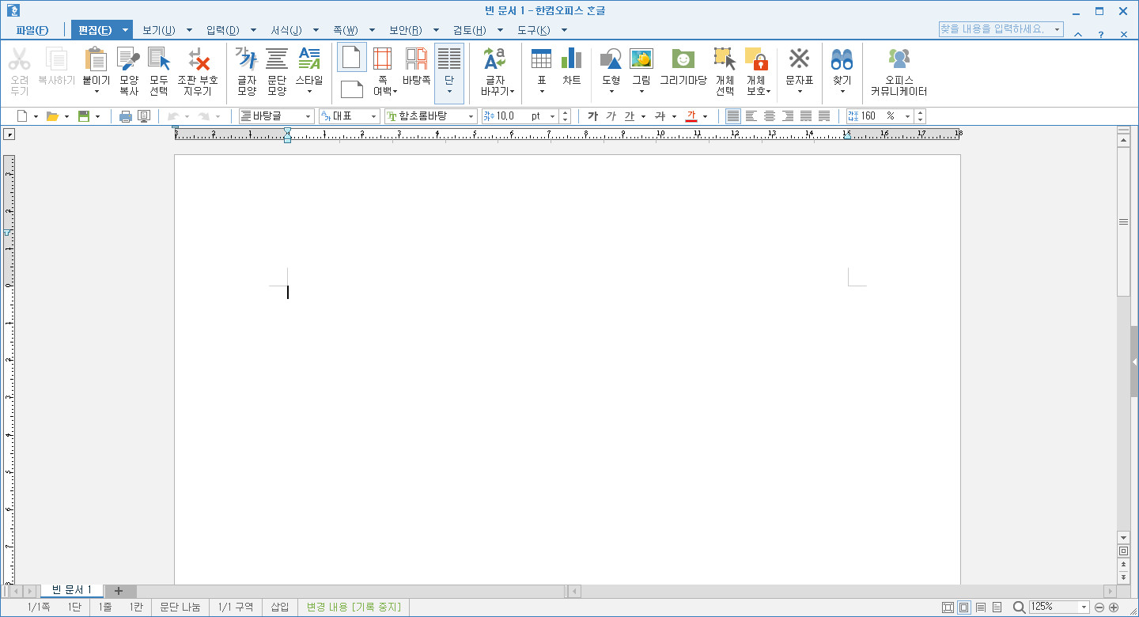The width and height of the screenshot is (1139, 617).
Task: Click the red font color (가) swatch
Action: 691,116
